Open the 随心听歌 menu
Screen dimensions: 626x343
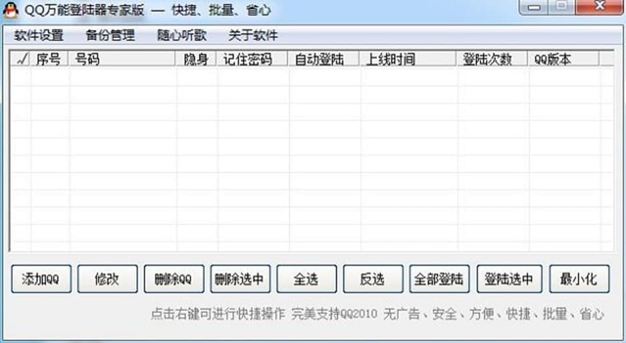click(182, 35)
